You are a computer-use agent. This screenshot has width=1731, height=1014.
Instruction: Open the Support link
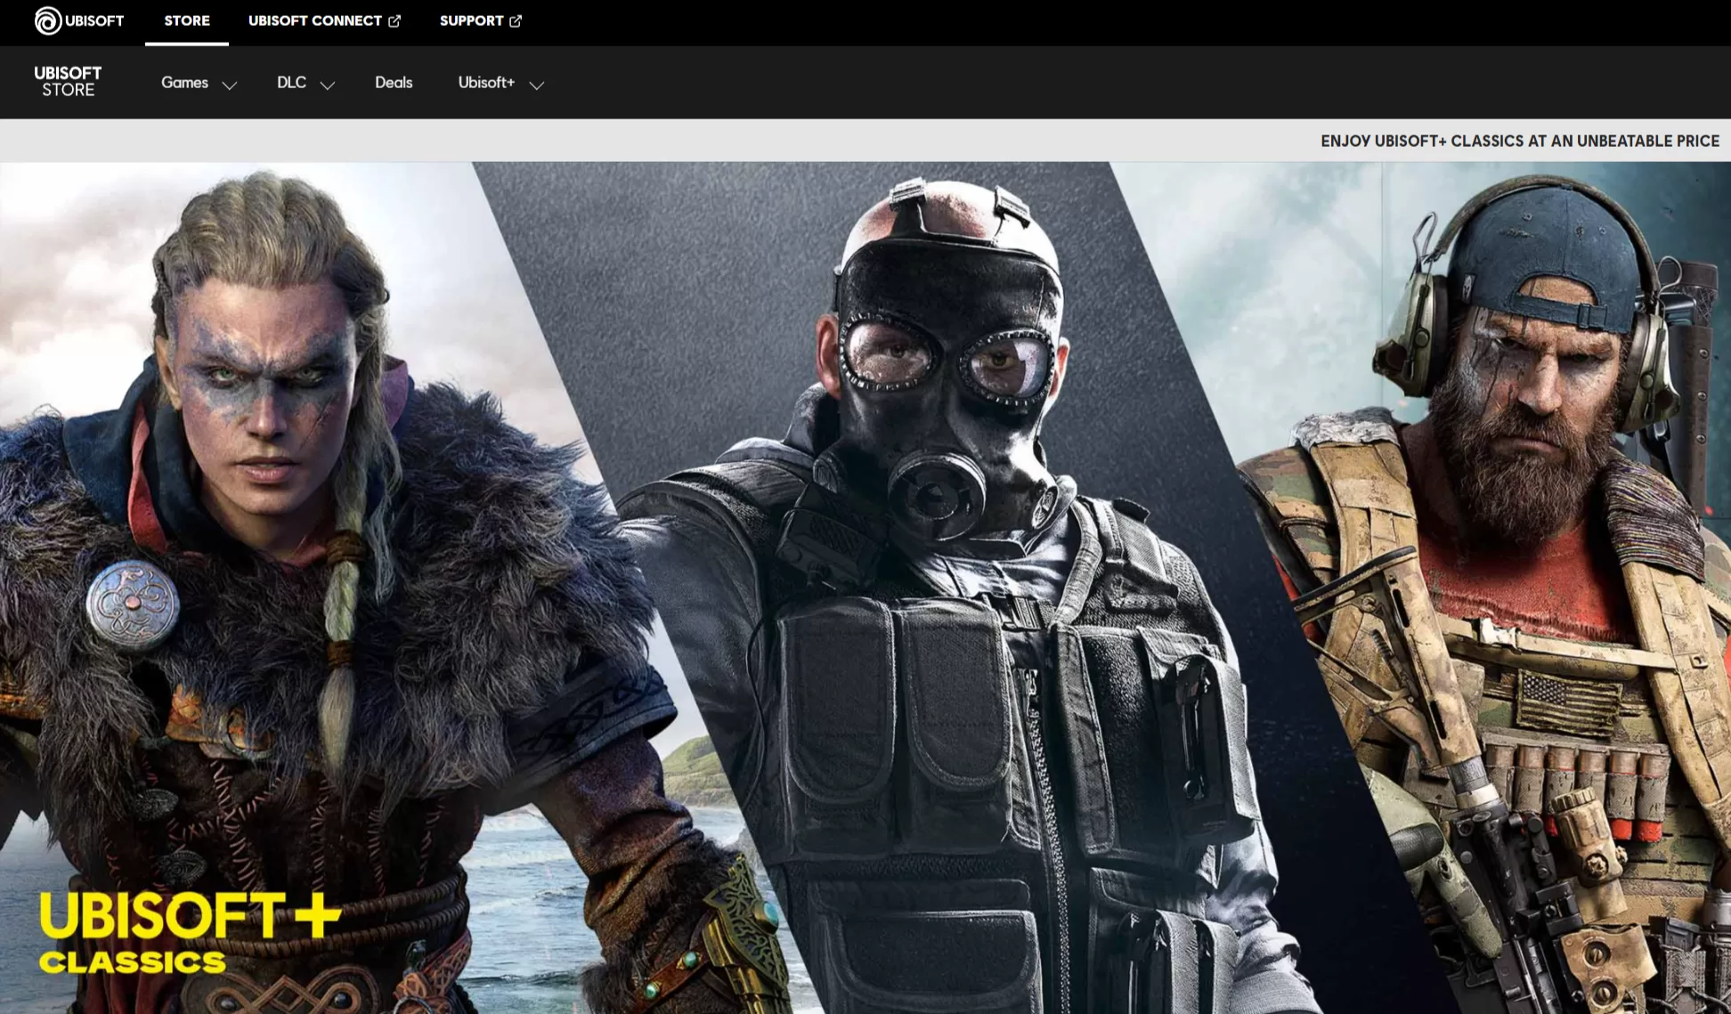[471, 20]
